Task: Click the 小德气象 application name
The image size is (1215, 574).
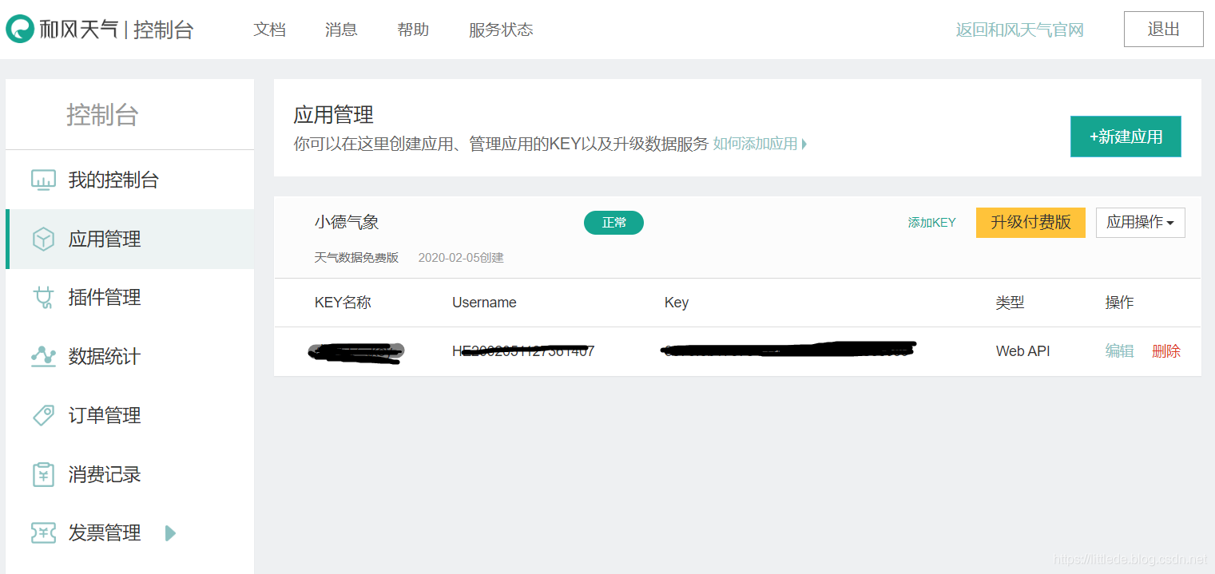Action: (x=347, y=223)
